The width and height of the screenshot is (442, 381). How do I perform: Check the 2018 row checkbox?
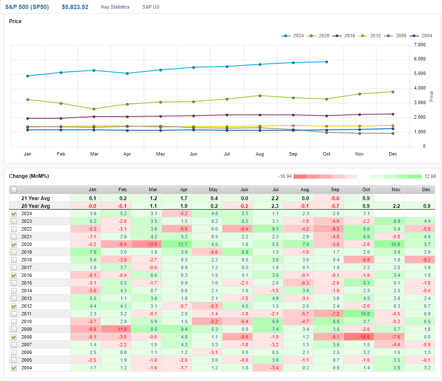14,260
